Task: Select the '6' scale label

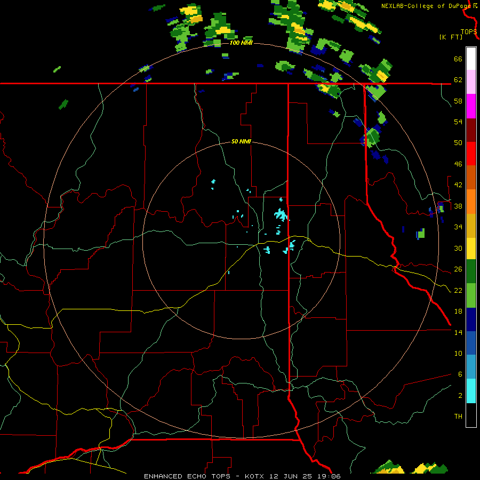Action: pos(460,374)
